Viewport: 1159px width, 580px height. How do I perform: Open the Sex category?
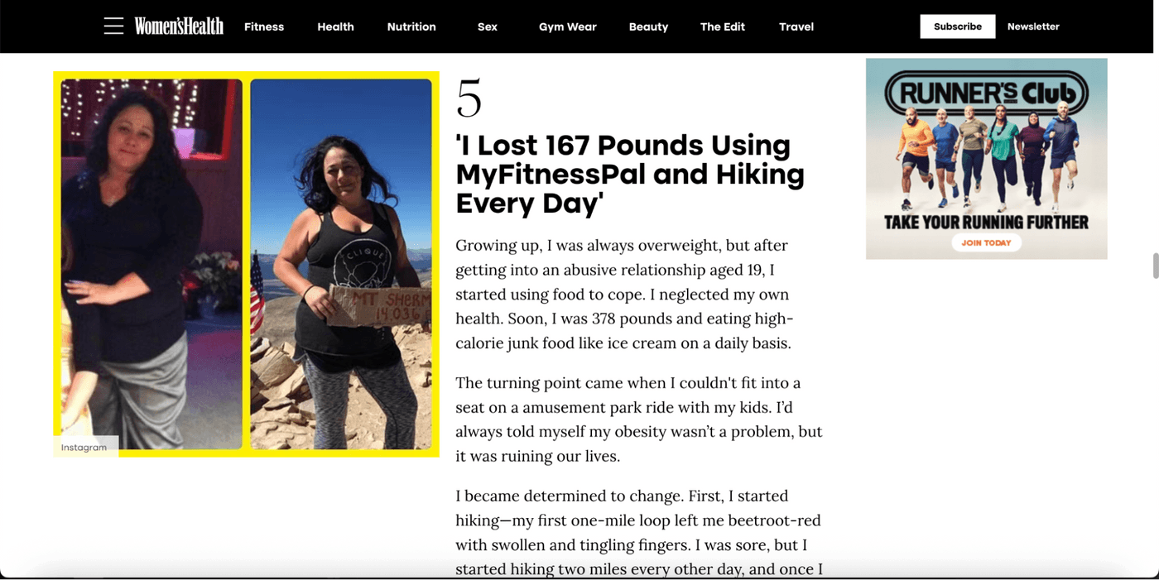click(488, 26)
